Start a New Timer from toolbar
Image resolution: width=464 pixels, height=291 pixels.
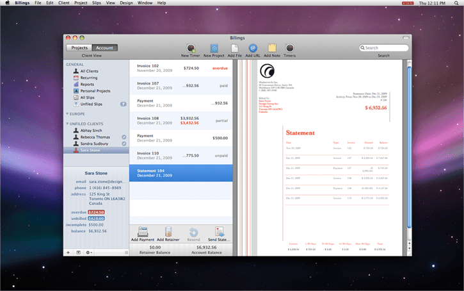point(191,48)
